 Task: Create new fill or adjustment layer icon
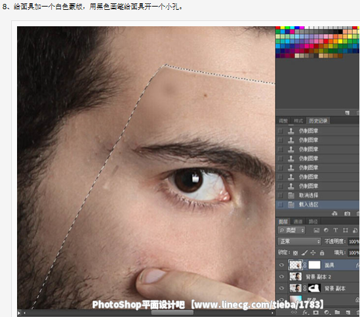327,312
